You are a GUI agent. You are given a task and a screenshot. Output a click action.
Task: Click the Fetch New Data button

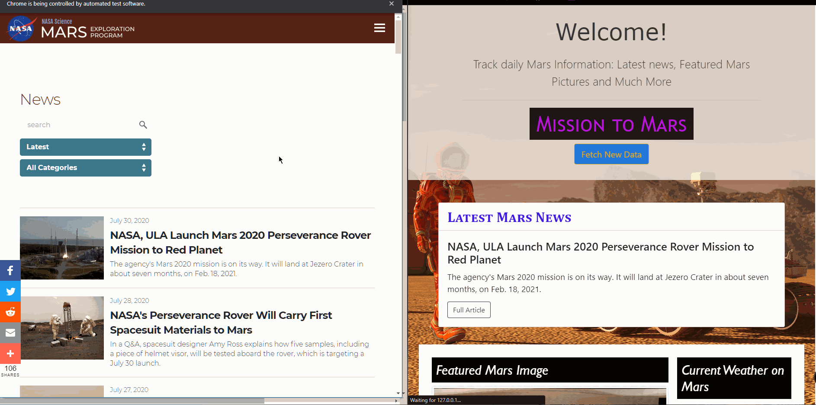click(x=611, y=154)
